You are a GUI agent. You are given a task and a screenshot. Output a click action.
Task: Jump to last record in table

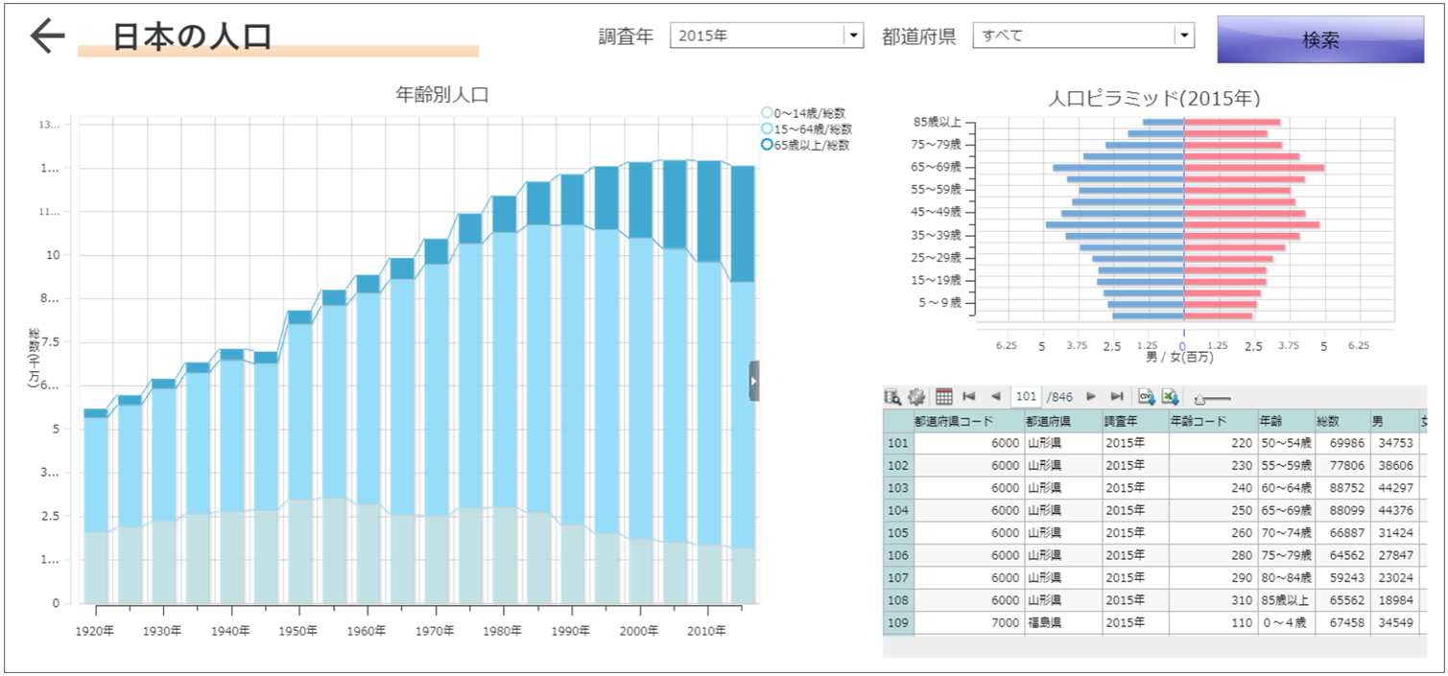click(x=1117, y=396)
